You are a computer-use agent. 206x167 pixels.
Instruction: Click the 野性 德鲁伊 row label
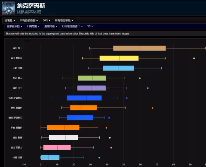pyautogui.click(x=16, y=108)
